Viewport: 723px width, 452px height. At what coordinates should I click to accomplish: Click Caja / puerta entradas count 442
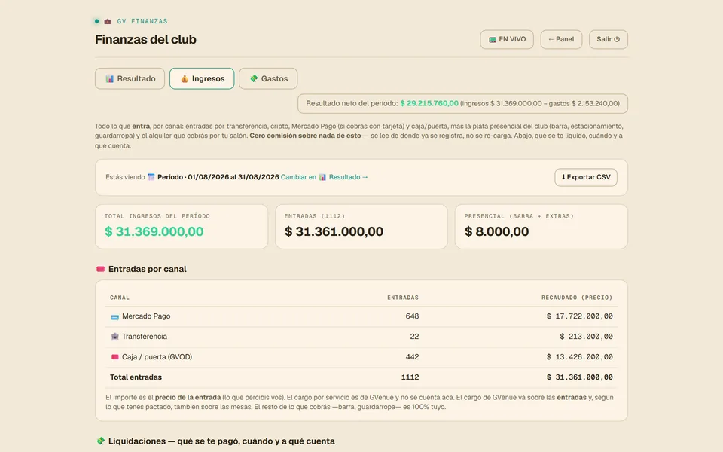pos(412,357)
